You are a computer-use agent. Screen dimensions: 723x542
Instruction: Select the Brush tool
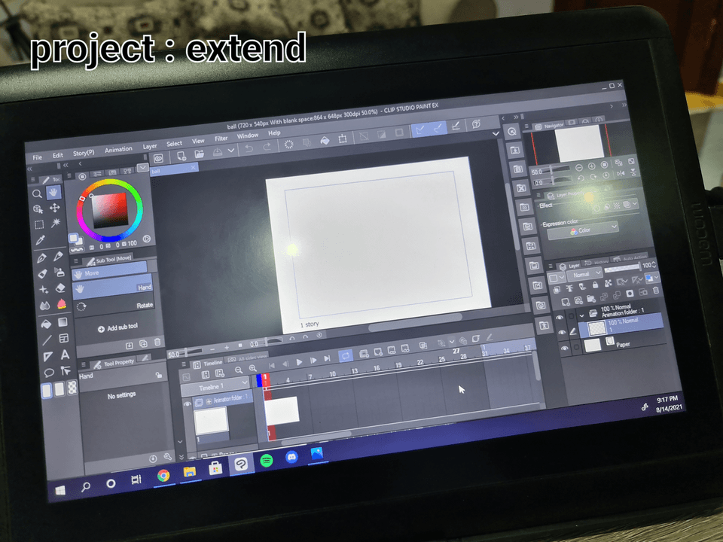click(x=42, y=274)
